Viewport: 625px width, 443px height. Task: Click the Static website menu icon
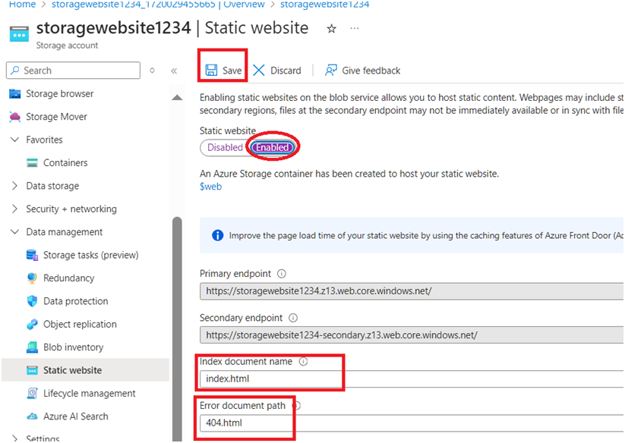tap(32, 370)
